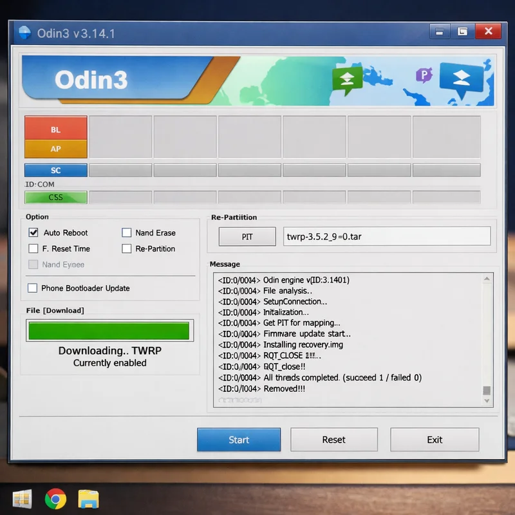Open Windows Start menu from taskbar
515x515 pixels.
pos(22,499)
